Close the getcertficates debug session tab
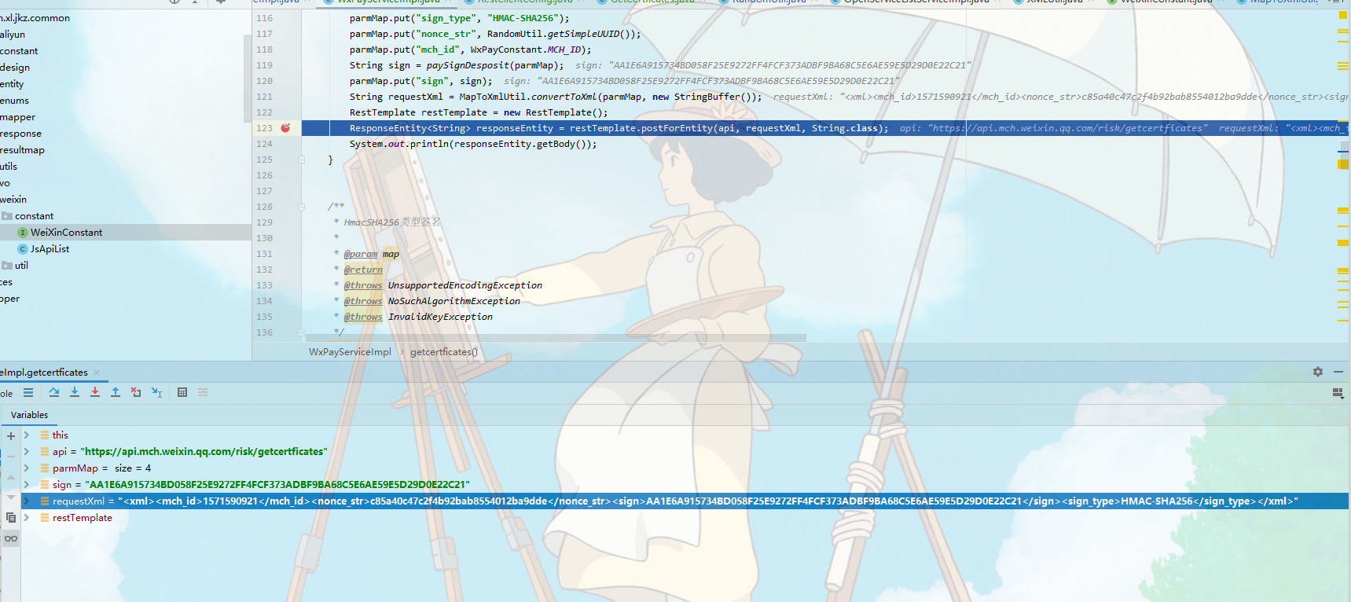This screenshot has height=602, width=1351. click(x=97, y=373)
